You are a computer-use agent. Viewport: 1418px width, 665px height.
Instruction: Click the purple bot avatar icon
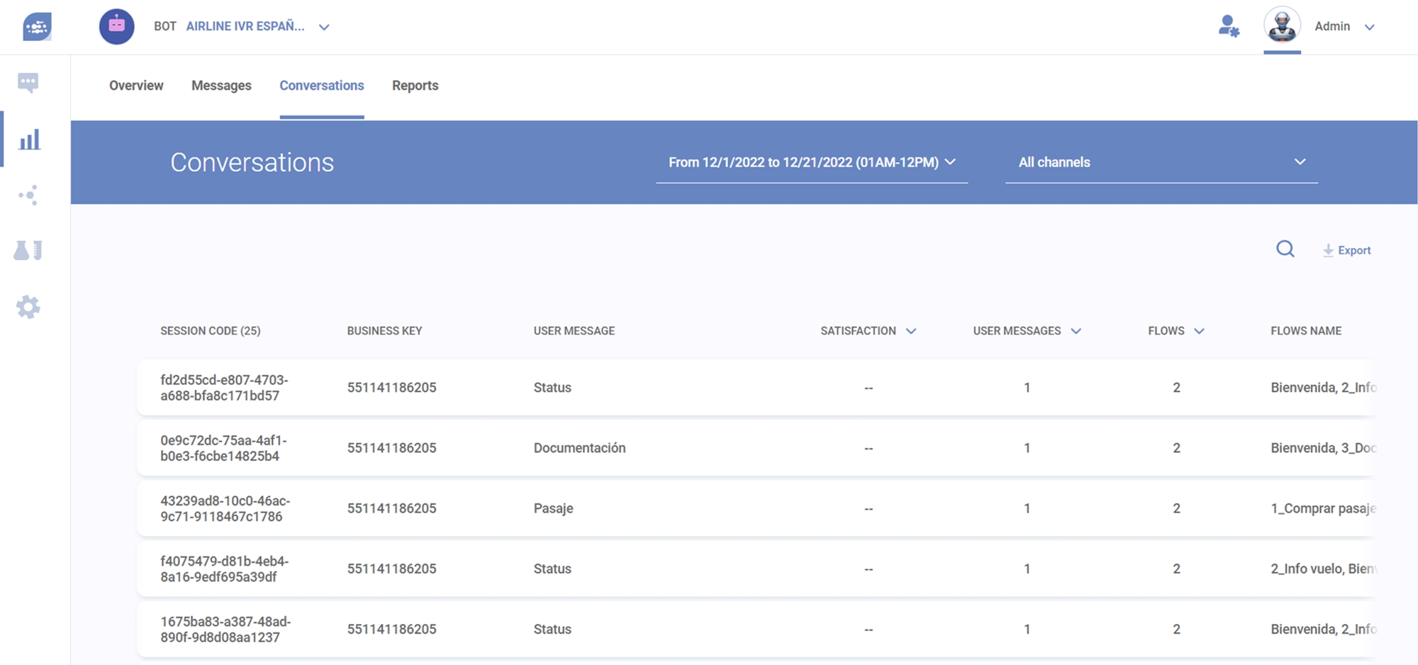point(117,27)
